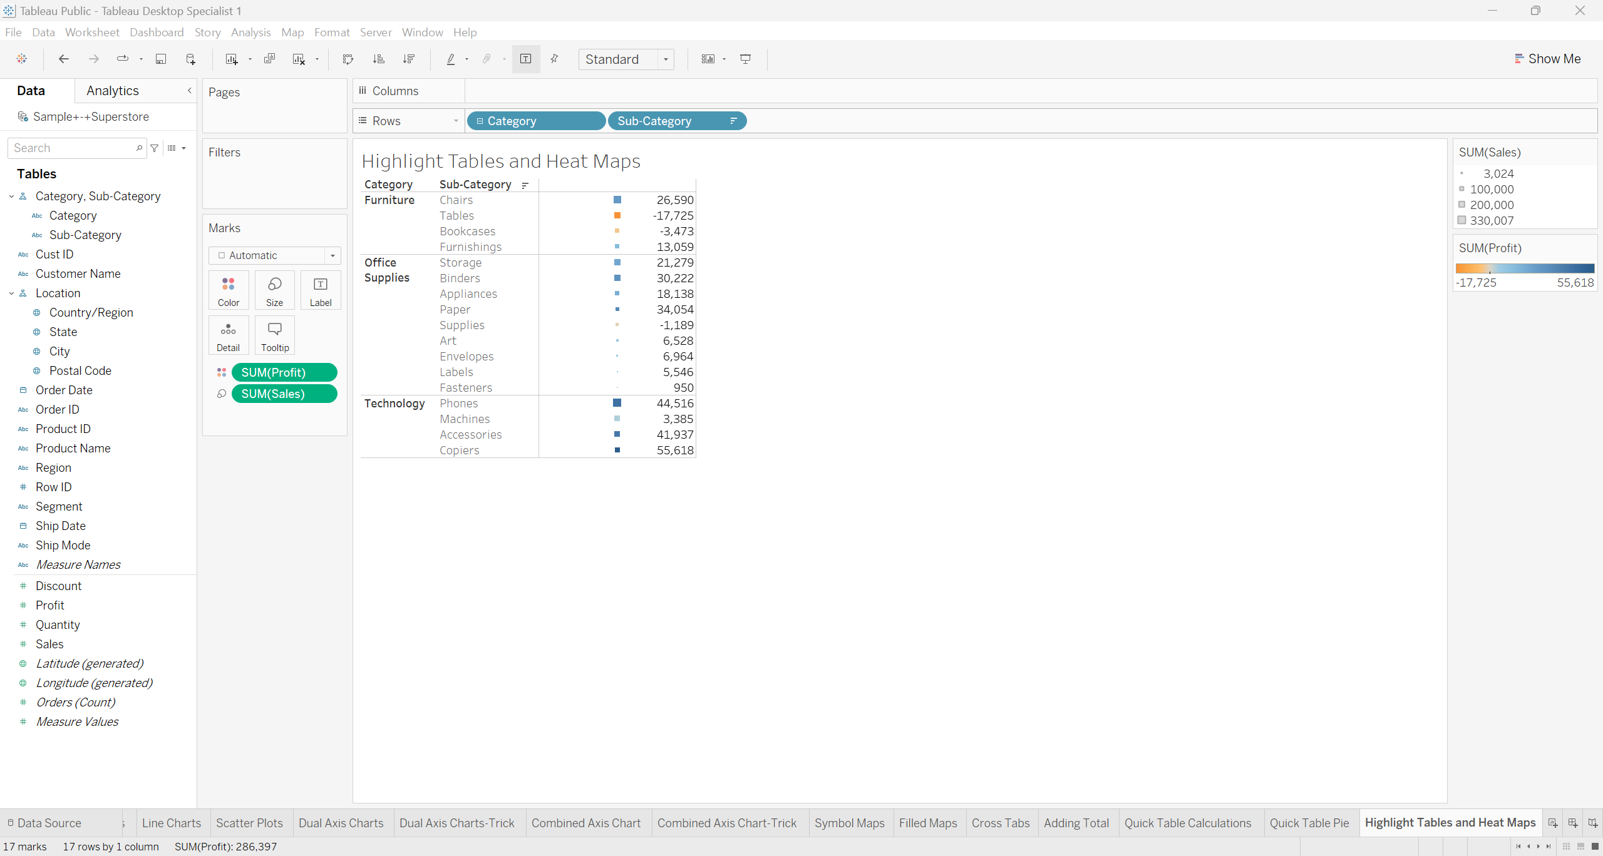Image resolution: width=1603 pixels, height=856 pixels.
Task: Switch to the Analytics pane
Action: point(113,91)
